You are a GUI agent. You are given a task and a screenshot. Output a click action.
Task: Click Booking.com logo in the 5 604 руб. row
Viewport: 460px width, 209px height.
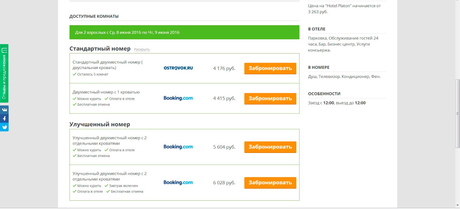tap(178, 147)
